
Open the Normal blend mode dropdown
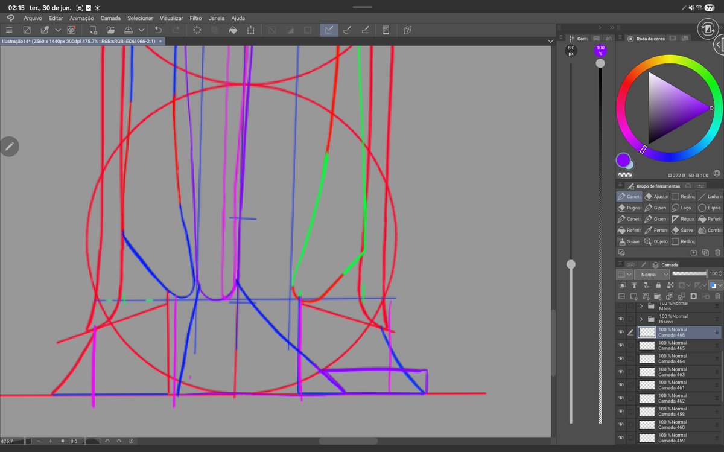point(652,274)
